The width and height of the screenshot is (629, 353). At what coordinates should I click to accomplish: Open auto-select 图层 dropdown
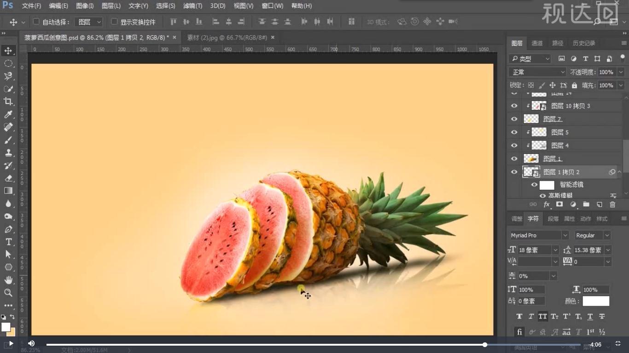tap(89, 22)
